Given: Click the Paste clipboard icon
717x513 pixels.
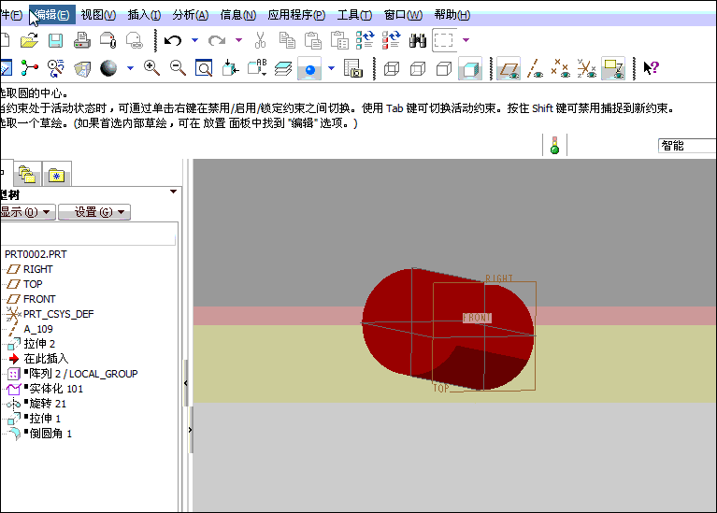Looking at the screenshot, I should [313, 40].
